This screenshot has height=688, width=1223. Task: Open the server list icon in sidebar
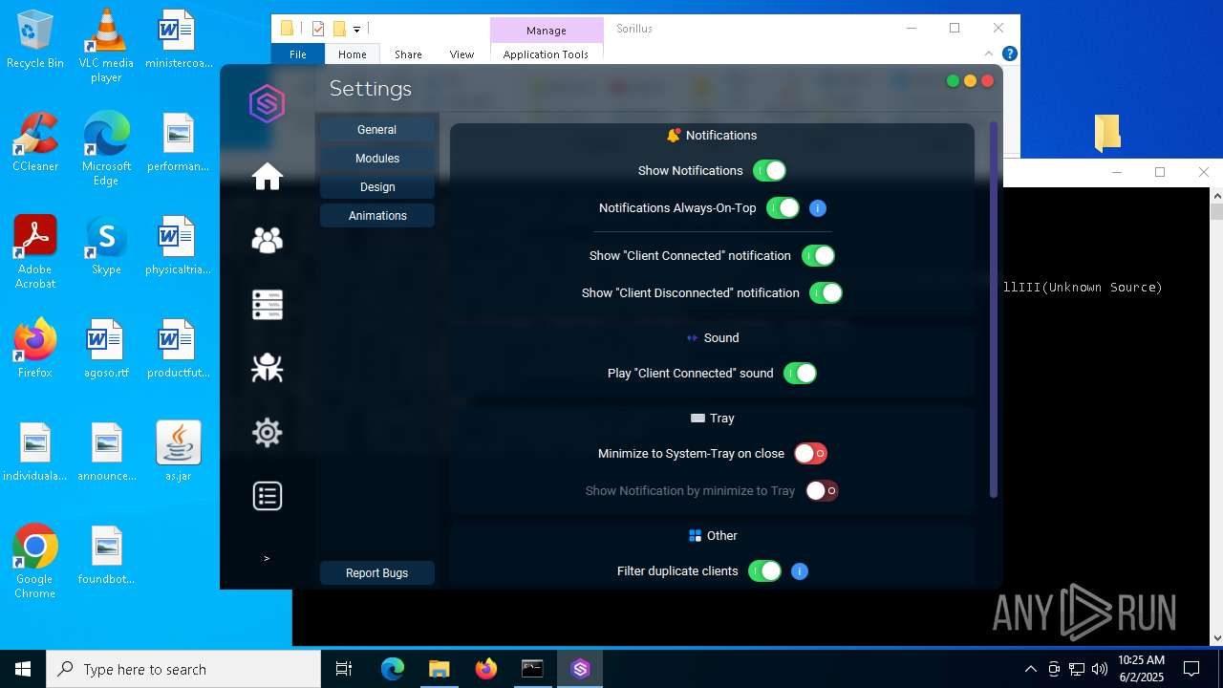click(x=268, y=305)
